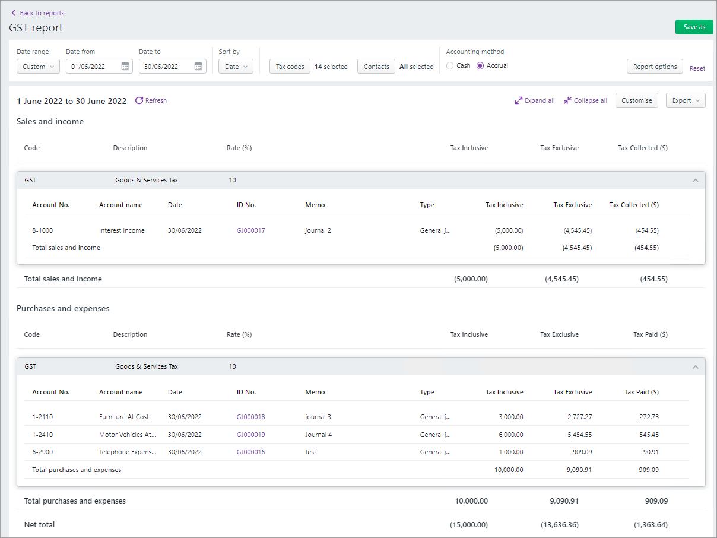Open the Tax codes filter
The width and height of the screenshot is (717, 538).
click(x=290, y=67)
